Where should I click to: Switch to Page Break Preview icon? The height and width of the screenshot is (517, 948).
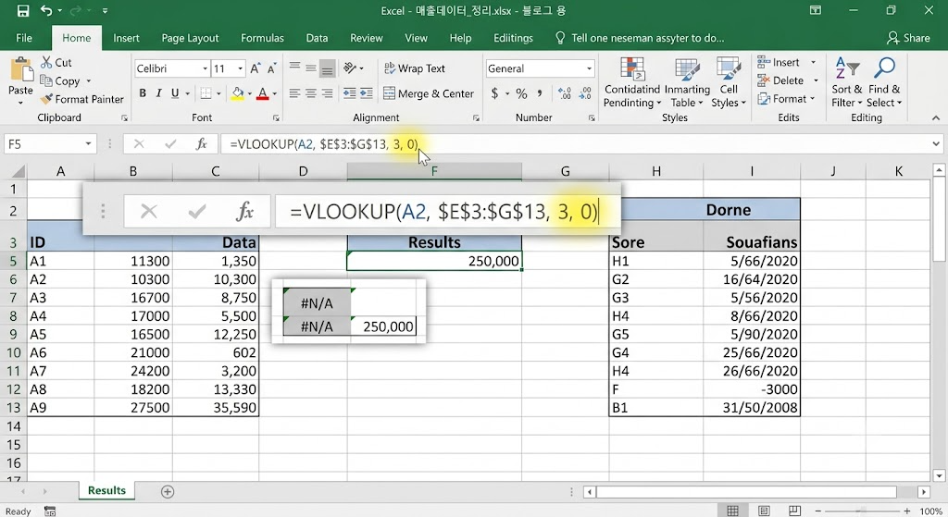click(795, 511)
